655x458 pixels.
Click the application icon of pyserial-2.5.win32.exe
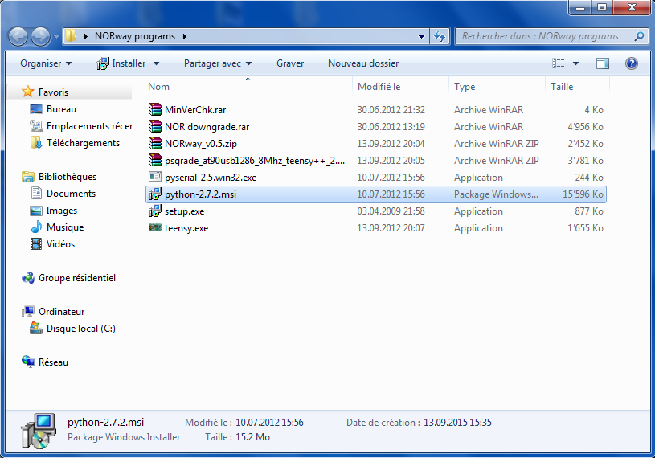point(155,177)
